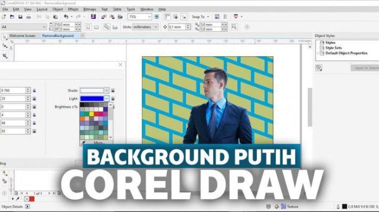The width and height of the screenshot is (379, 212).
Task: Click the Save icon in the toolbar
Action: coord(21,17)
